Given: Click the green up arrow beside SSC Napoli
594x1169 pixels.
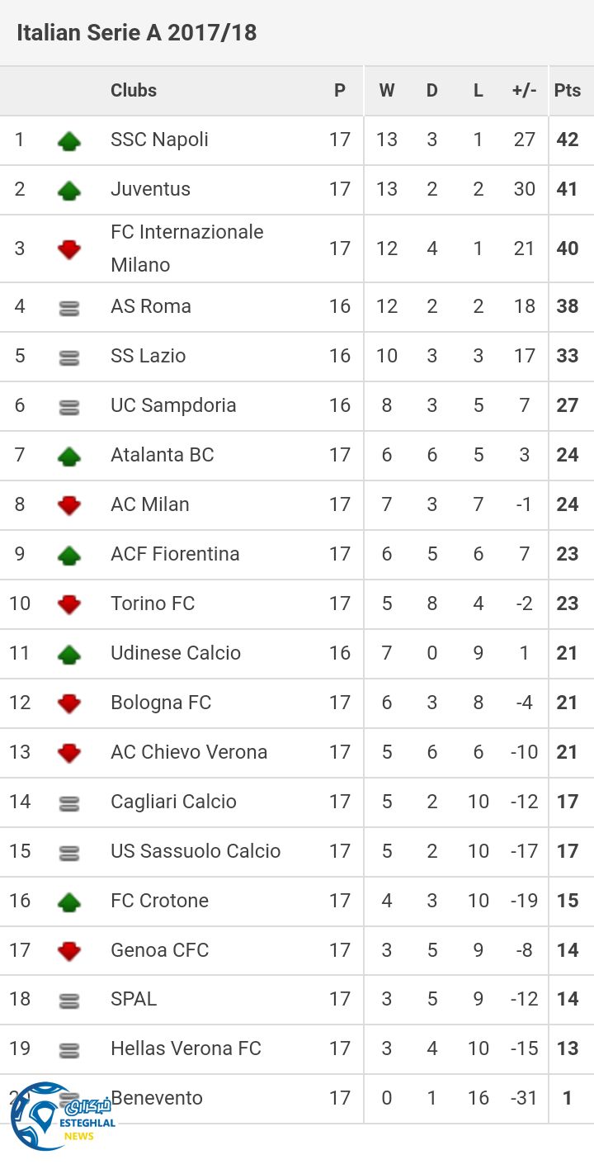Looking at the screenshot, I should pos(69,141).
